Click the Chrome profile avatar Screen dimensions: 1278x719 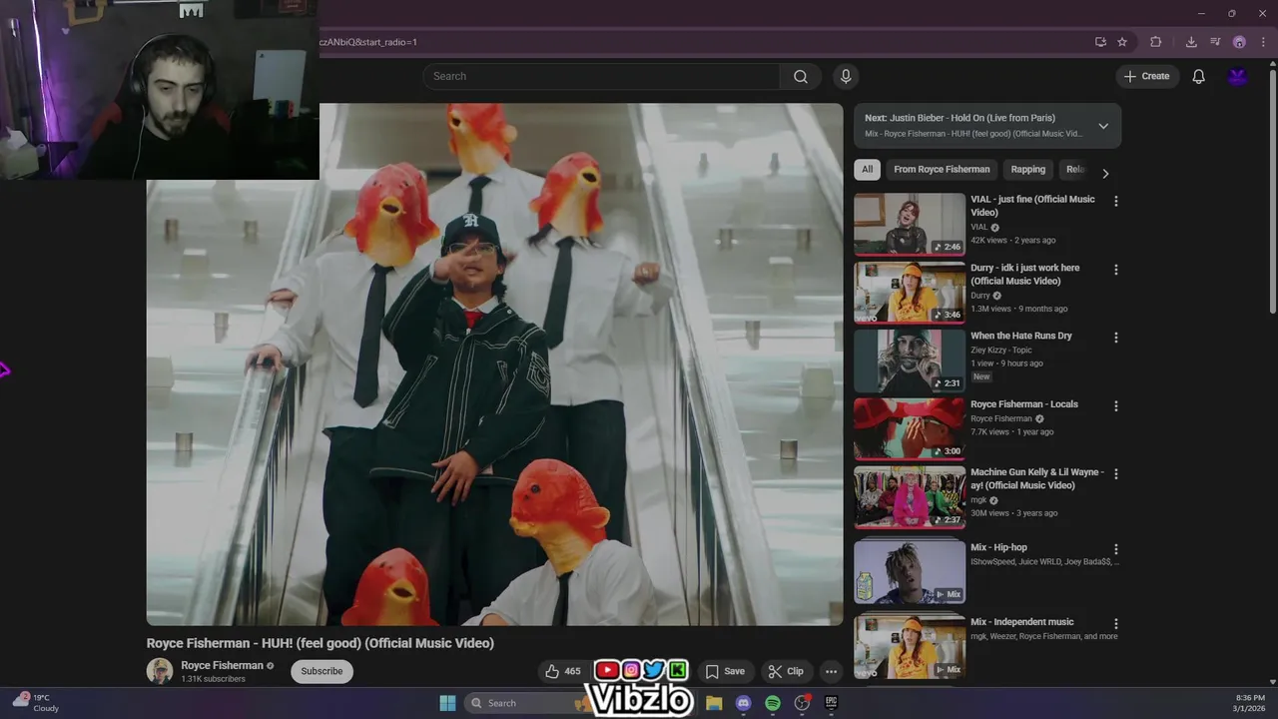1239,42
